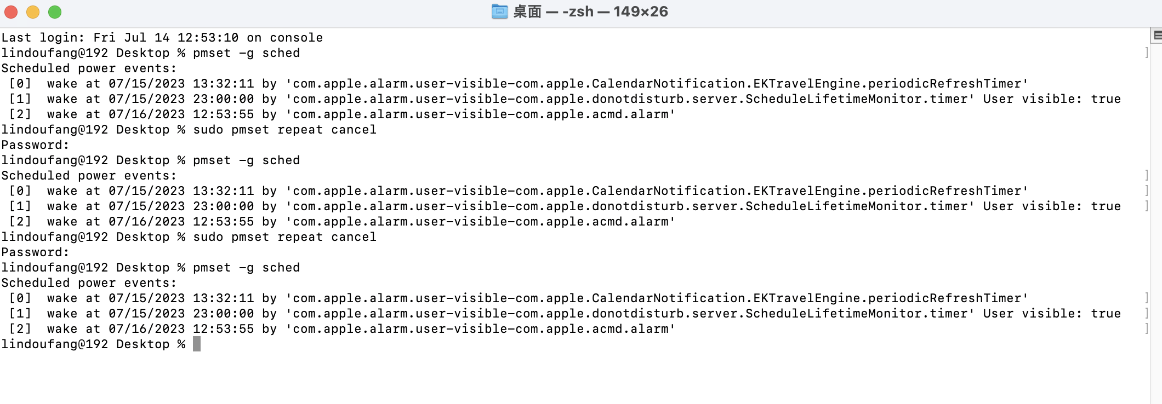Click the first 'Scheduled power events:' heading
This screenshot has width=1162, height=404.
[x=89, y=68]
